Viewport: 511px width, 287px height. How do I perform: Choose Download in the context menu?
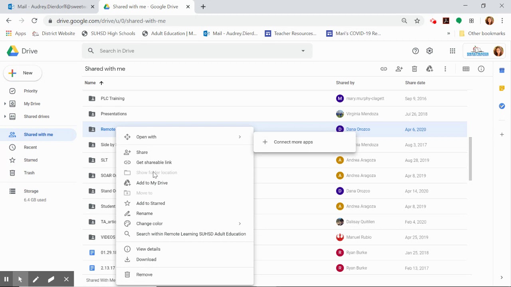pos(146,259)
